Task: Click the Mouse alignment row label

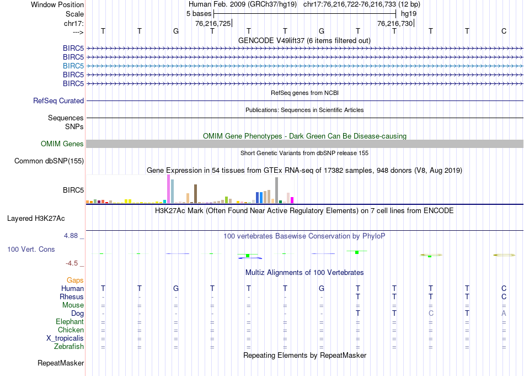Action: click(x=73, y=305)
